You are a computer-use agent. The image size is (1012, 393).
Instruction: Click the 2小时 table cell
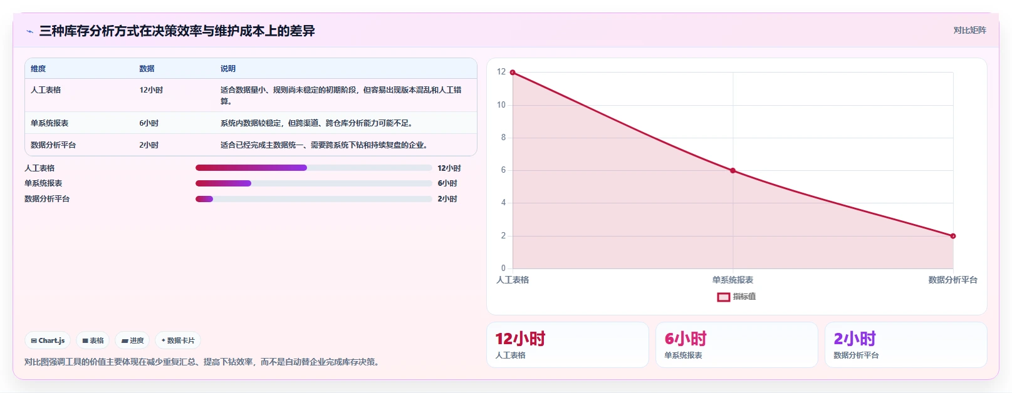(x=149, y=145)
